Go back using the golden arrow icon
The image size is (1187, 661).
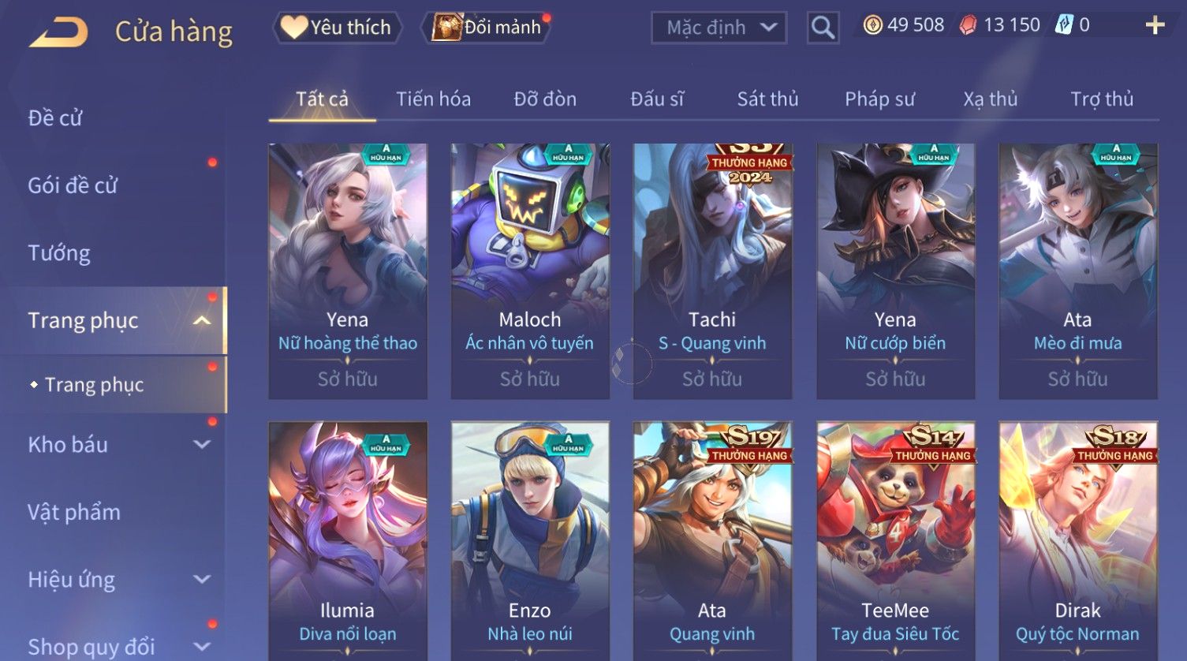pos(58,32)
